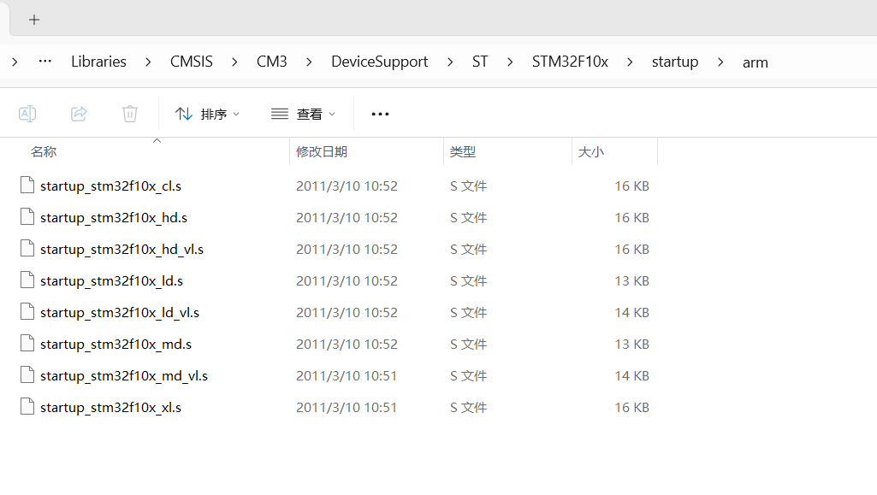The image size is (877, 495).
Task: Click file icon of startup_stm32f10x_ld_vl.s
Action: pos(27,311)
